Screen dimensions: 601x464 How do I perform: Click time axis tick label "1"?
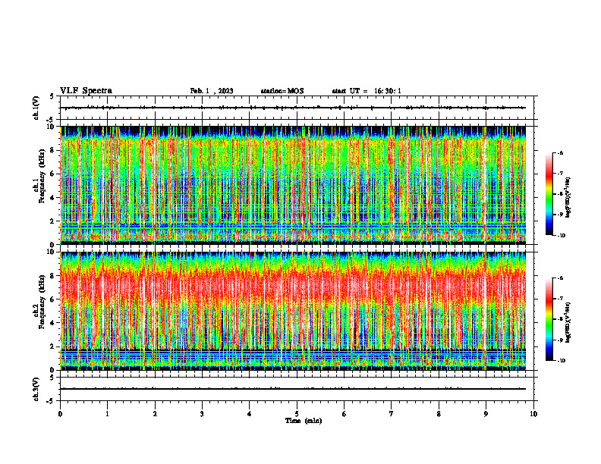click(108, 414)
